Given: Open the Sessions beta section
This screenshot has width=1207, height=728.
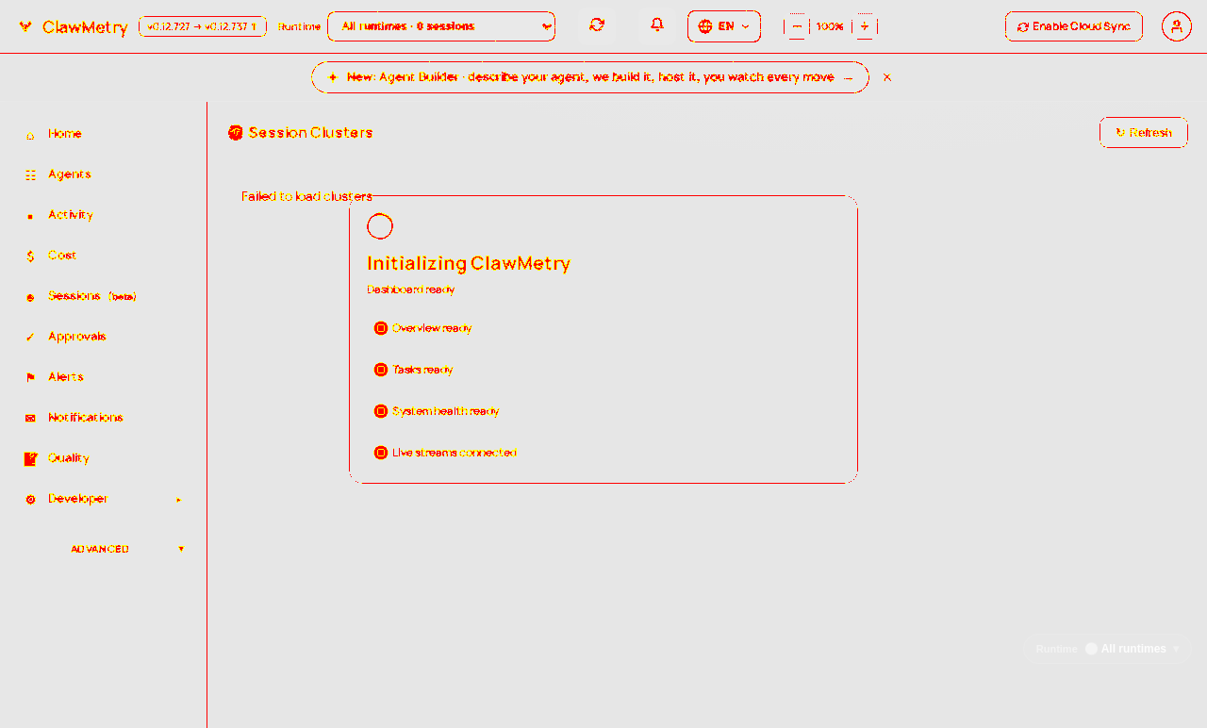Looking at the screenshot, I should (x=92, y=296).
